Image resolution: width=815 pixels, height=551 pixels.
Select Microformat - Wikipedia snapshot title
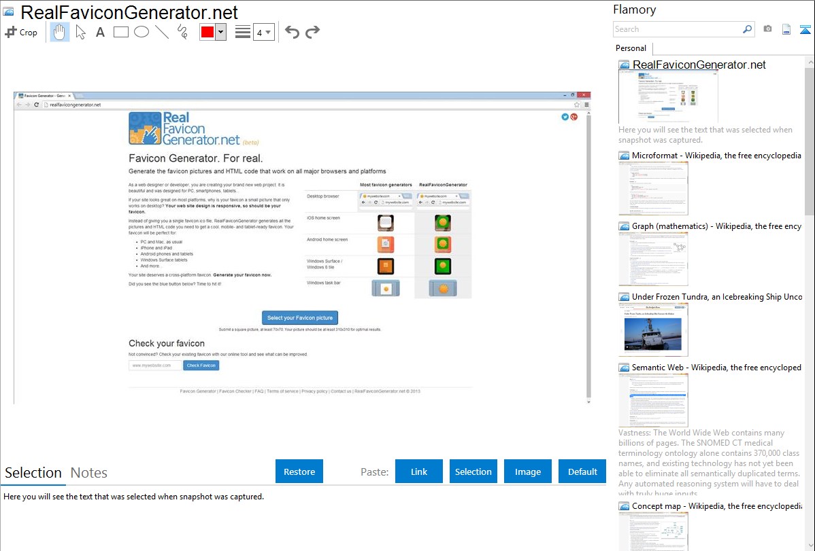(716, 156)
